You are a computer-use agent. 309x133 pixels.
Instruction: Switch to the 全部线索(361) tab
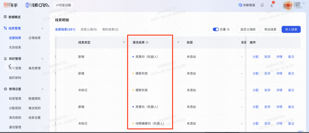click(65, 30)
